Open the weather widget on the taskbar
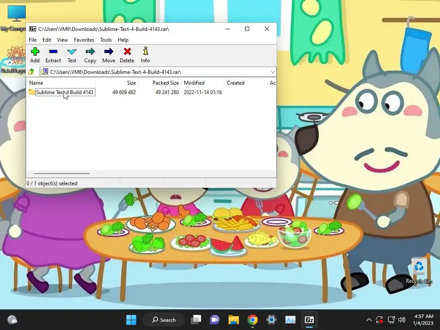 pyautogui.click(x=12, y=320)
